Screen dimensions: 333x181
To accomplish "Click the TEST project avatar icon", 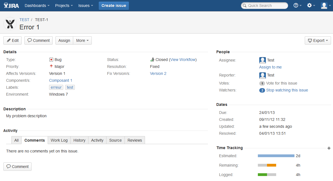I will pos(10,24).
